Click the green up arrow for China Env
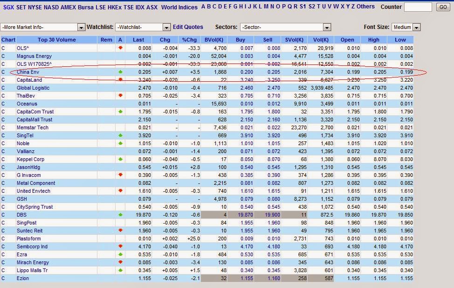The height and width of the screenshot is (288, 454). point(120,71)
